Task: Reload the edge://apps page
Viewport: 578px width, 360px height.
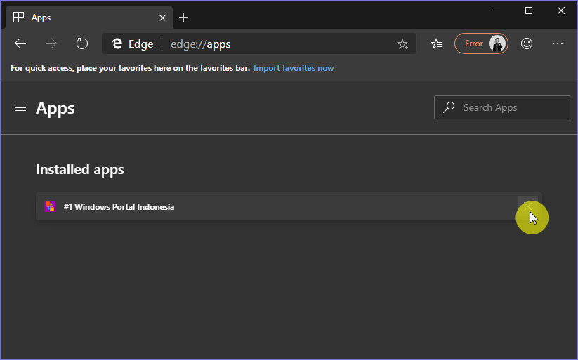Action: click(x=82, y=44)
